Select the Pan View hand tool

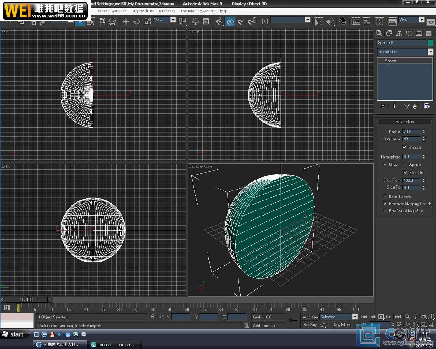click(x=416, y=324)
